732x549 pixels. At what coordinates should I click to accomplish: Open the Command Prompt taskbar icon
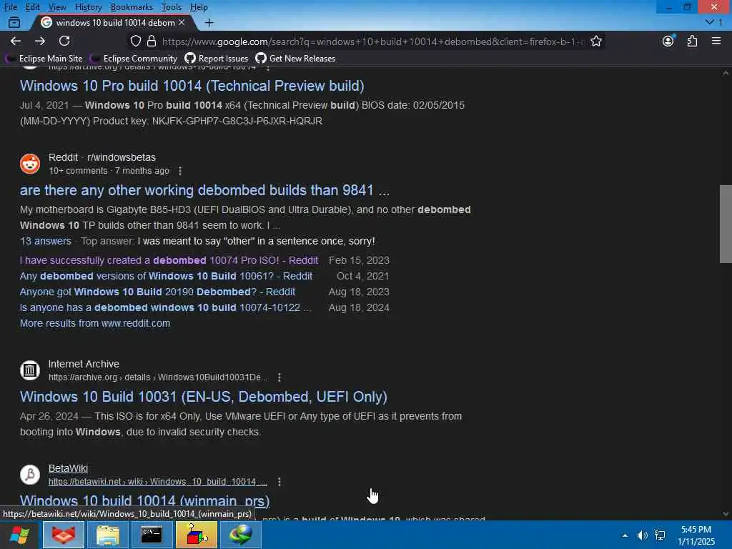pyautogui.click(x=152, y=535)
